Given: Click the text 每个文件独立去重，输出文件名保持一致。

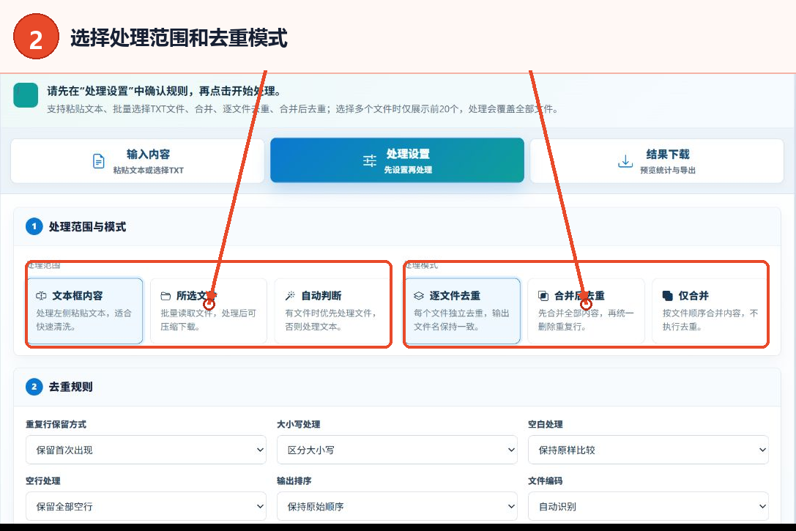Looking at the screenshot, I should pyautogui.click(x=461, y=320).
